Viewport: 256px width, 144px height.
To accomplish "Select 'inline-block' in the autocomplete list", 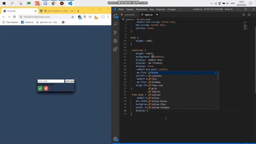I will pyautogui.click(x=183, y=101).
